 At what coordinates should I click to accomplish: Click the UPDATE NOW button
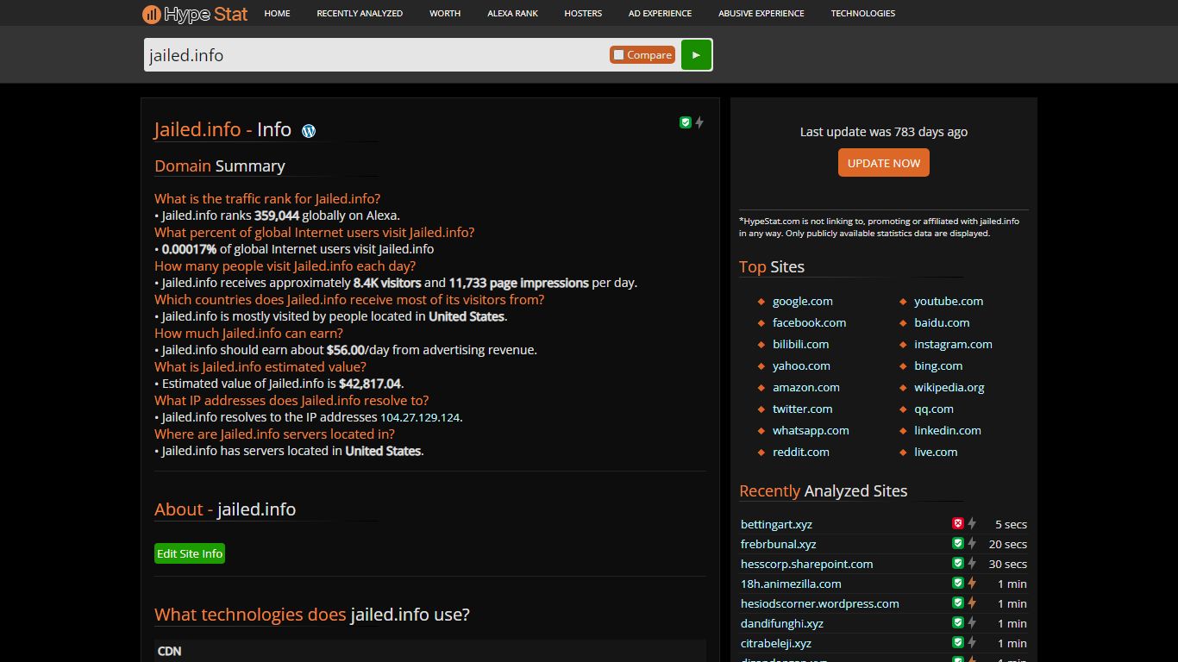[x=884, y=163]
